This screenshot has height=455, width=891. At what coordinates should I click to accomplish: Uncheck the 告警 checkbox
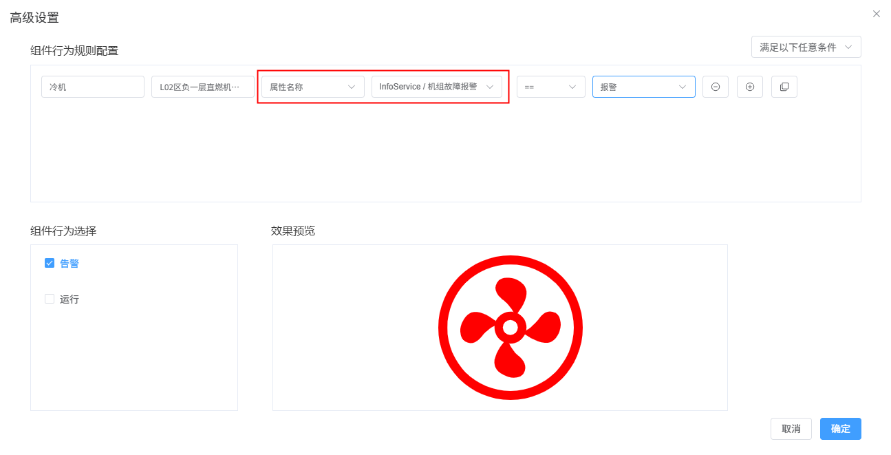[x=50, y=263]
